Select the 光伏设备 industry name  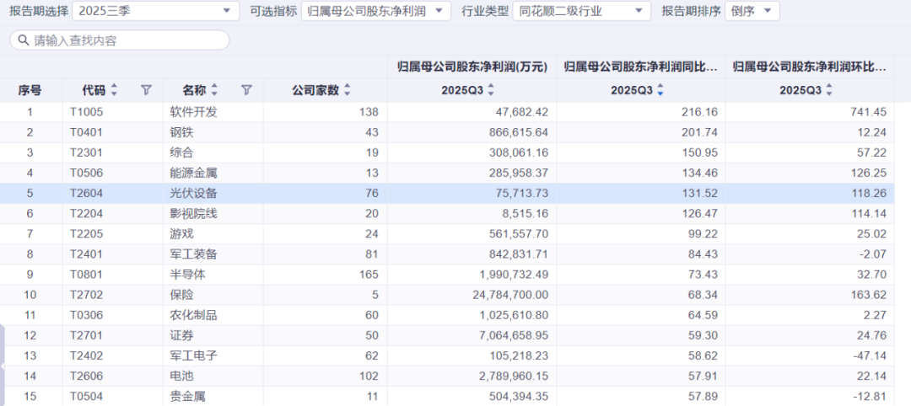click(x=193, y=193)
